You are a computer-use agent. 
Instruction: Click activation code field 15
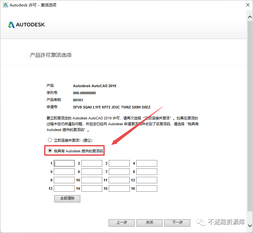pyautogui.click(x=119, y=188)
